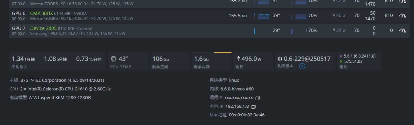Viewport: 414px width, 125px height.
Task: Switch to the 剩余空间 106 Gb card
Action: (169, 62)
